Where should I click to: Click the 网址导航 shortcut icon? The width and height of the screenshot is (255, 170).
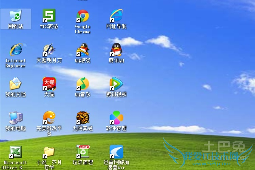[x=116, y=16]
